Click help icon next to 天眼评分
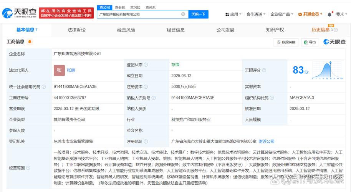The height and width of the screenshot is (192, 351). 264,70
